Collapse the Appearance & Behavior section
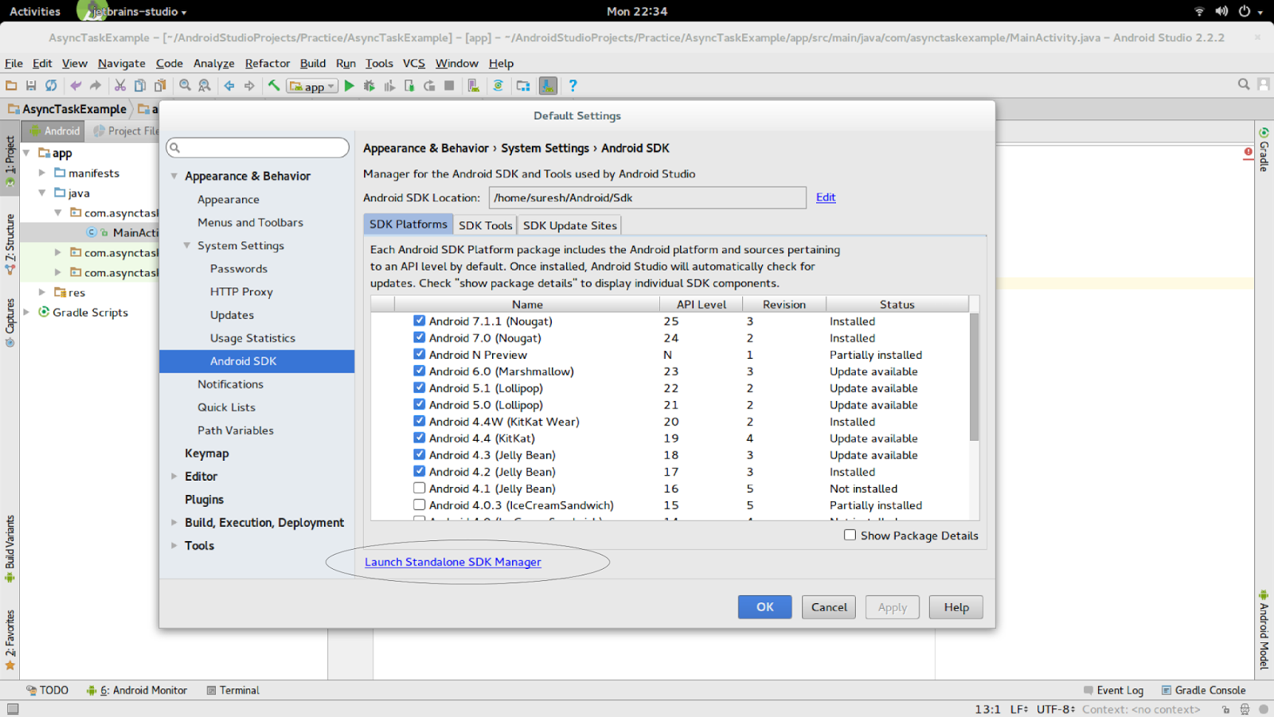The width and height of the screenshot is (1274, 717). pos(174,175)
